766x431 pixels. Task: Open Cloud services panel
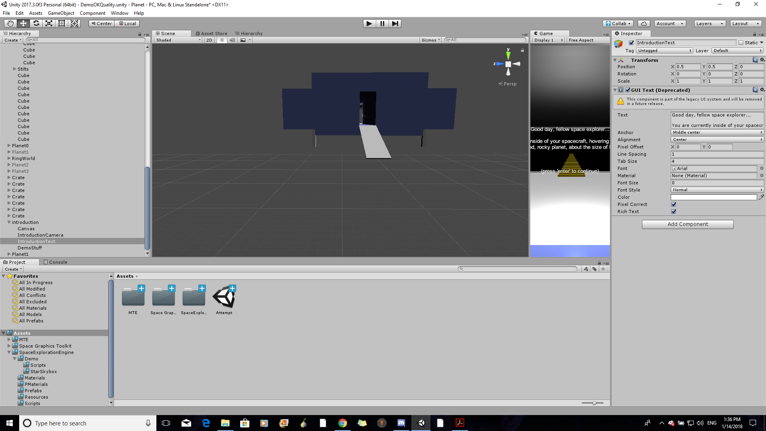coord(644,24)
